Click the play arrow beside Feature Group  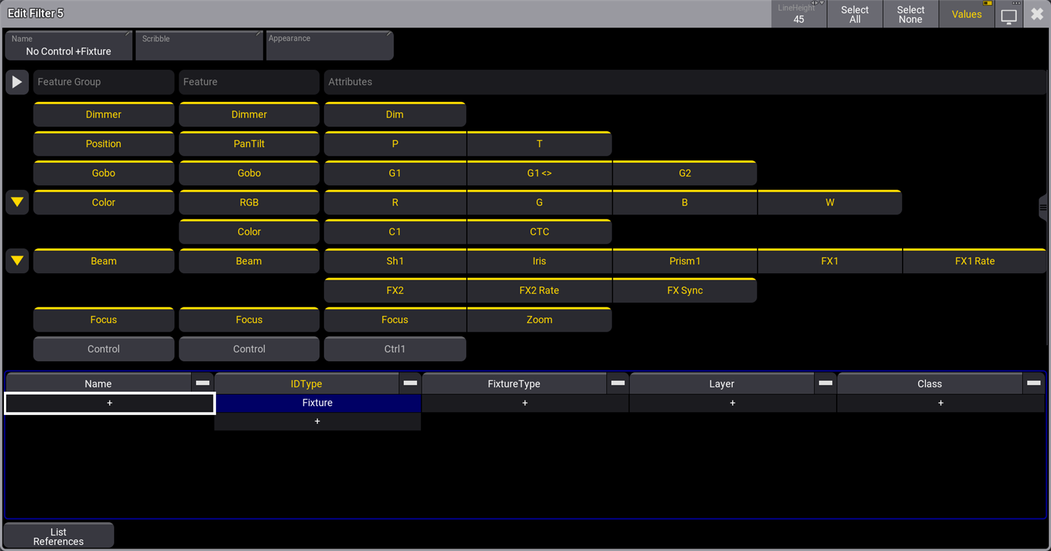(x=17, y=82)
